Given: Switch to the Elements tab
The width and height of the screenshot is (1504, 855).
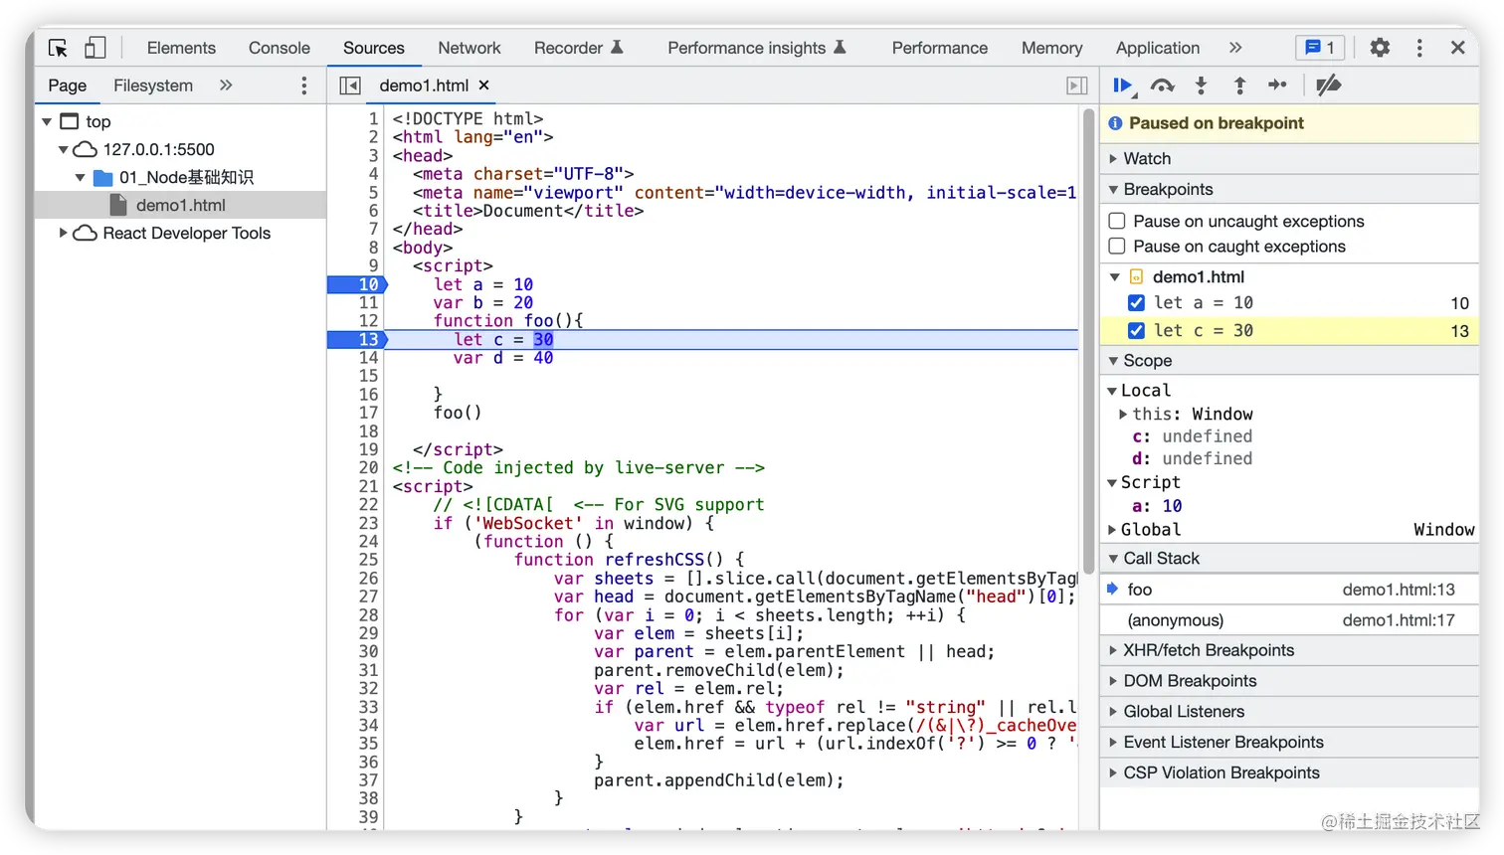Looking at the screenshot, I should pos(181,48).
